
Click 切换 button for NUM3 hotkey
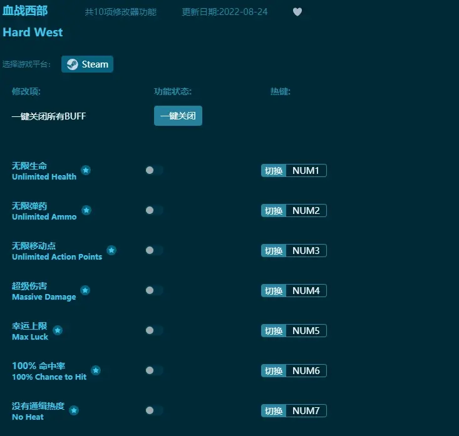pyautogui.click(x=274, y=251)
